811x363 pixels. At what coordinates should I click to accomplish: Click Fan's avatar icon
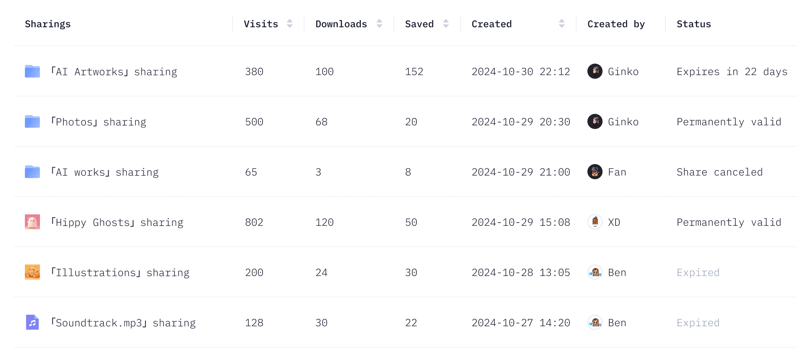coord(595,172)
